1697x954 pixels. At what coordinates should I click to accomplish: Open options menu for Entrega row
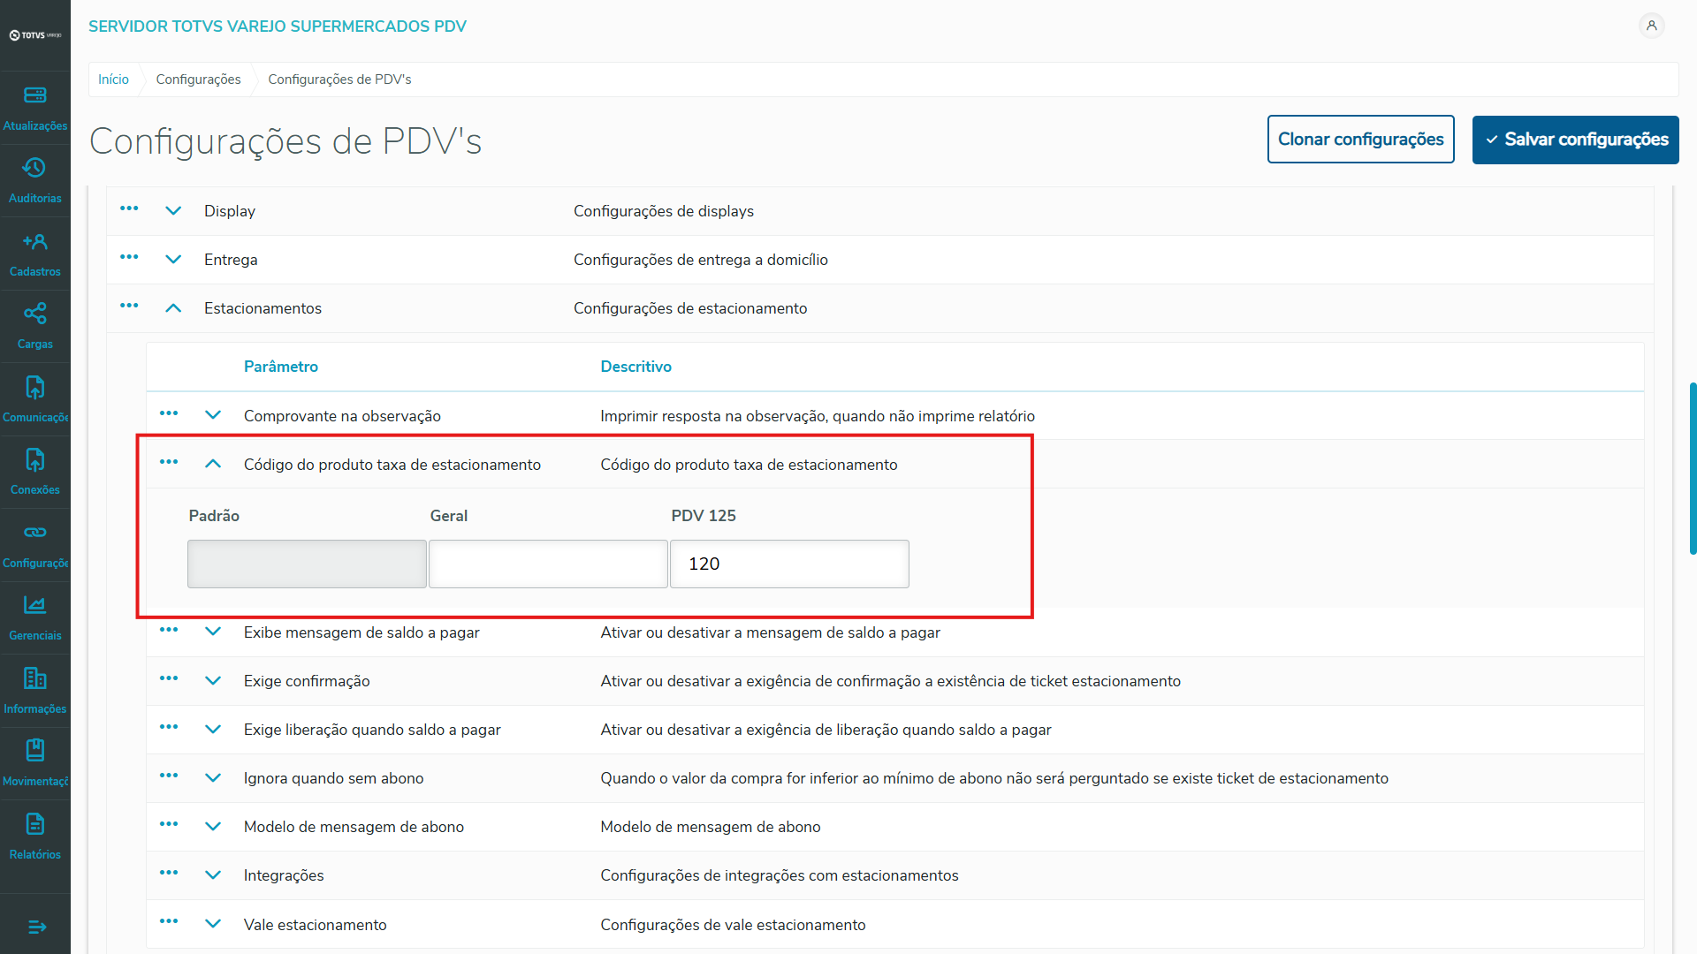click(x=129, y=258)
